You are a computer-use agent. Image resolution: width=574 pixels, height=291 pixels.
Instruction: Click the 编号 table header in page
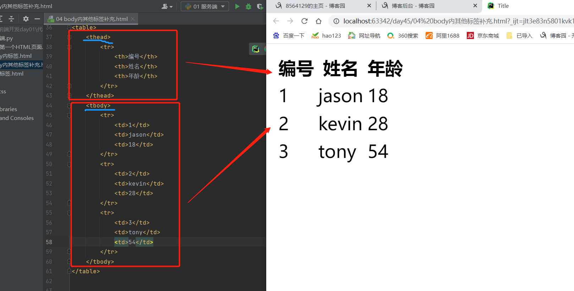(x=296, y=68)
